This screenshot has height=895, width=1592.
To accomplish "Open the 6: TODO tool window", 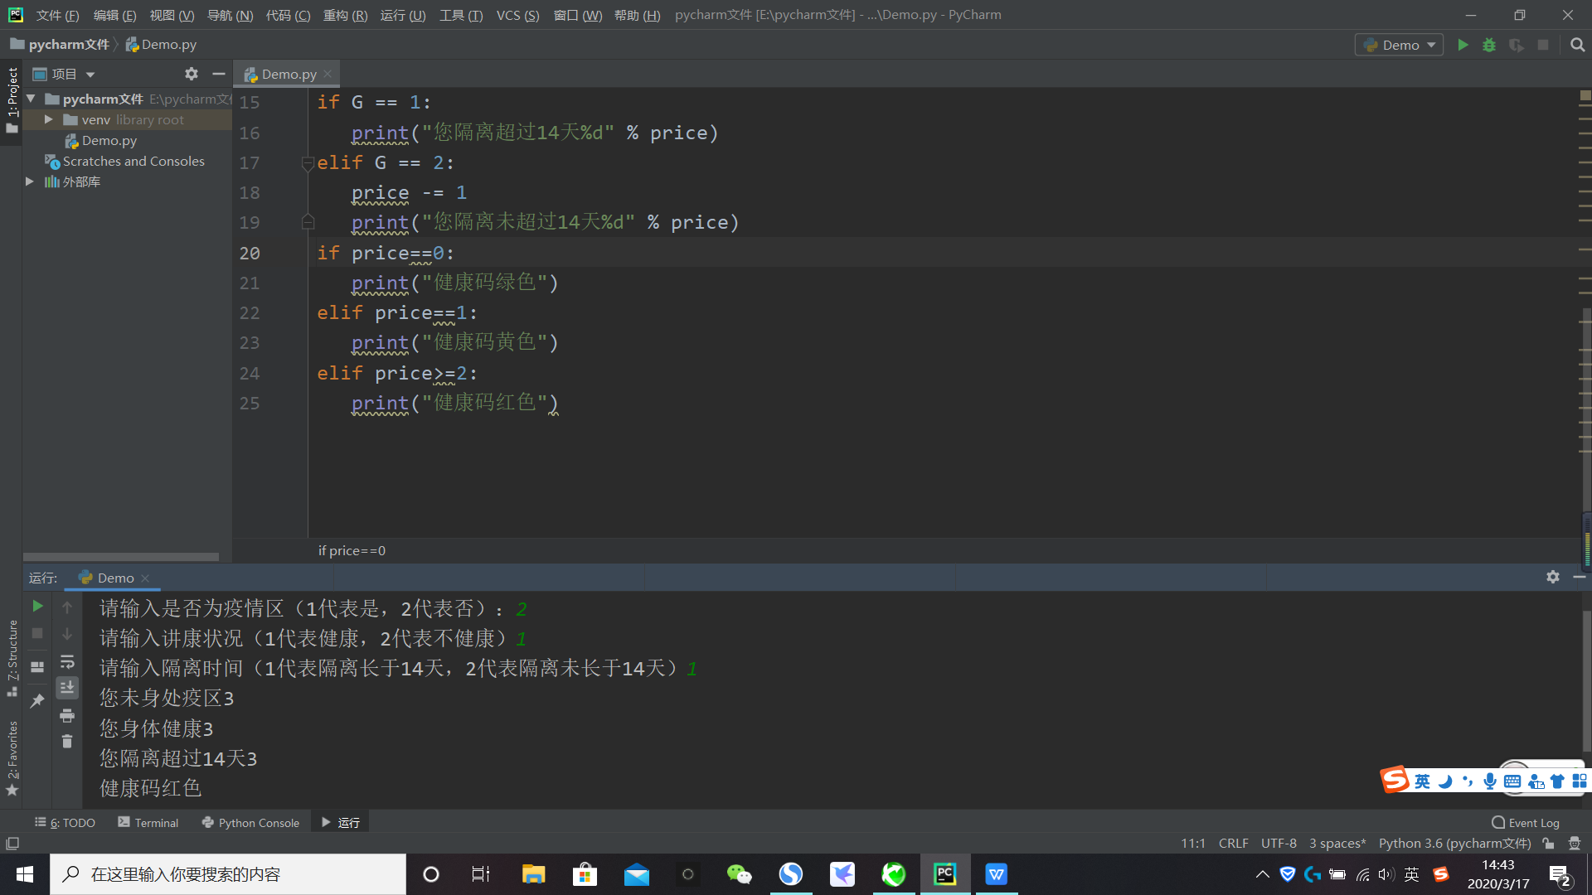I will pos(65,822).
